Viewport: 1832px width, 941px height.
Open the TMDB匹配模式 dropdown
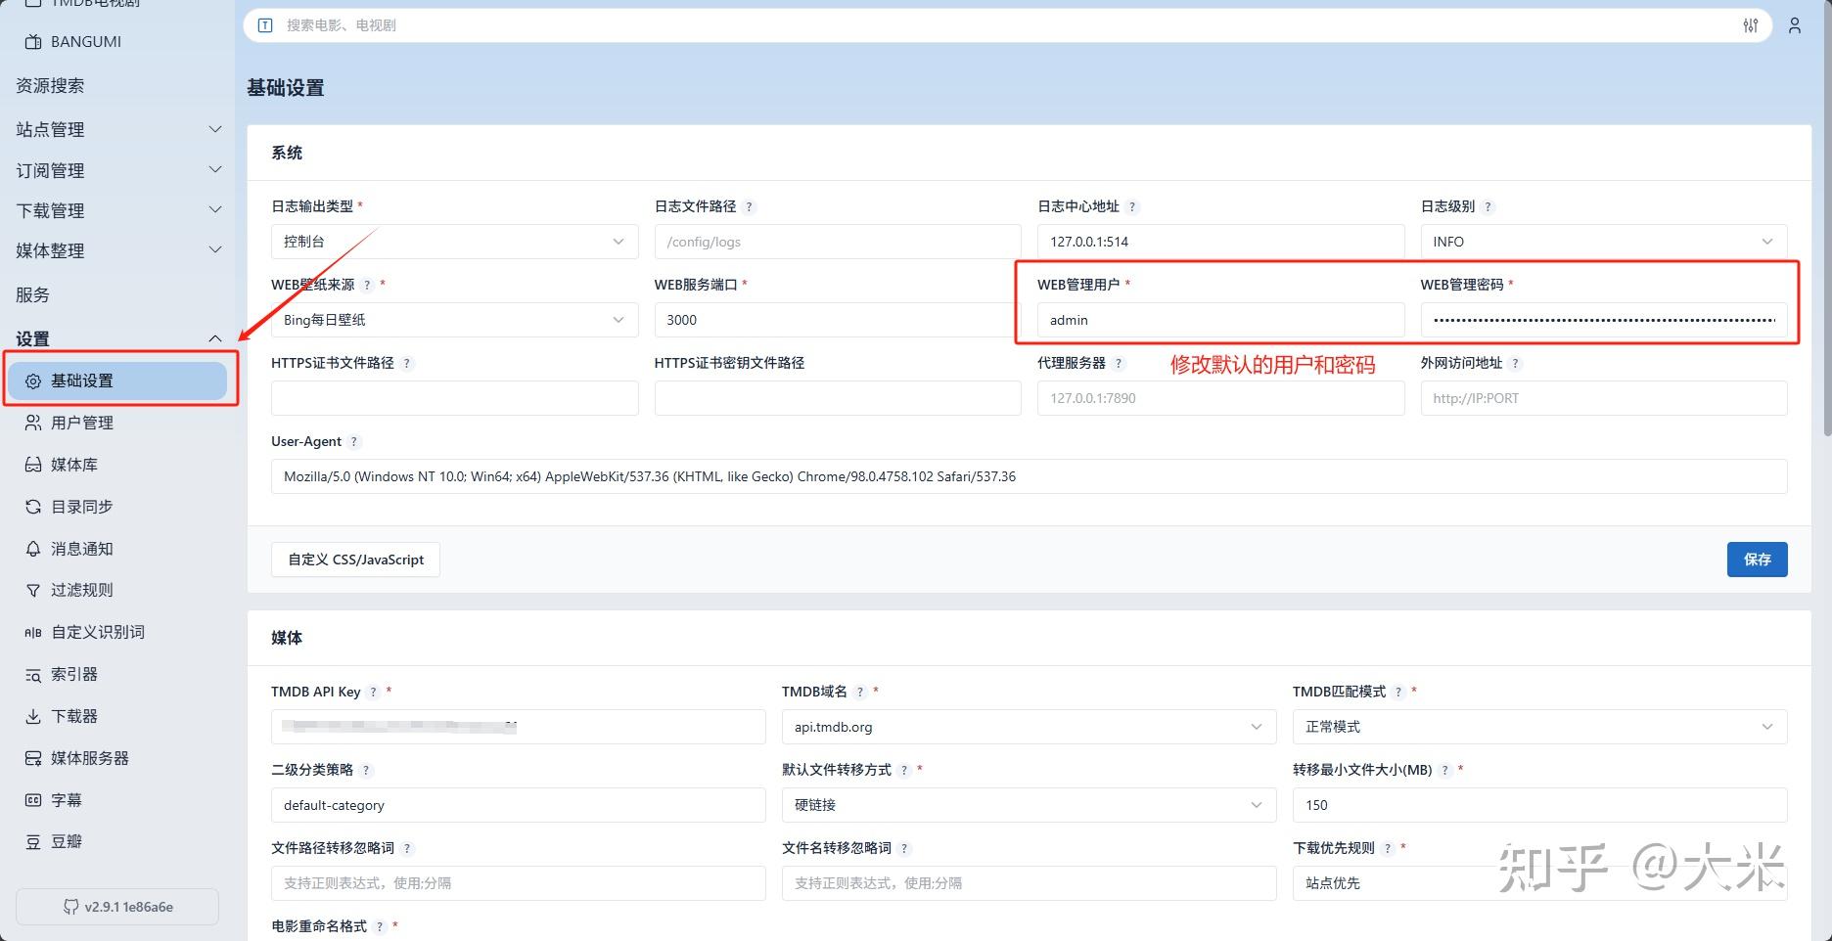click(1538, 727)
